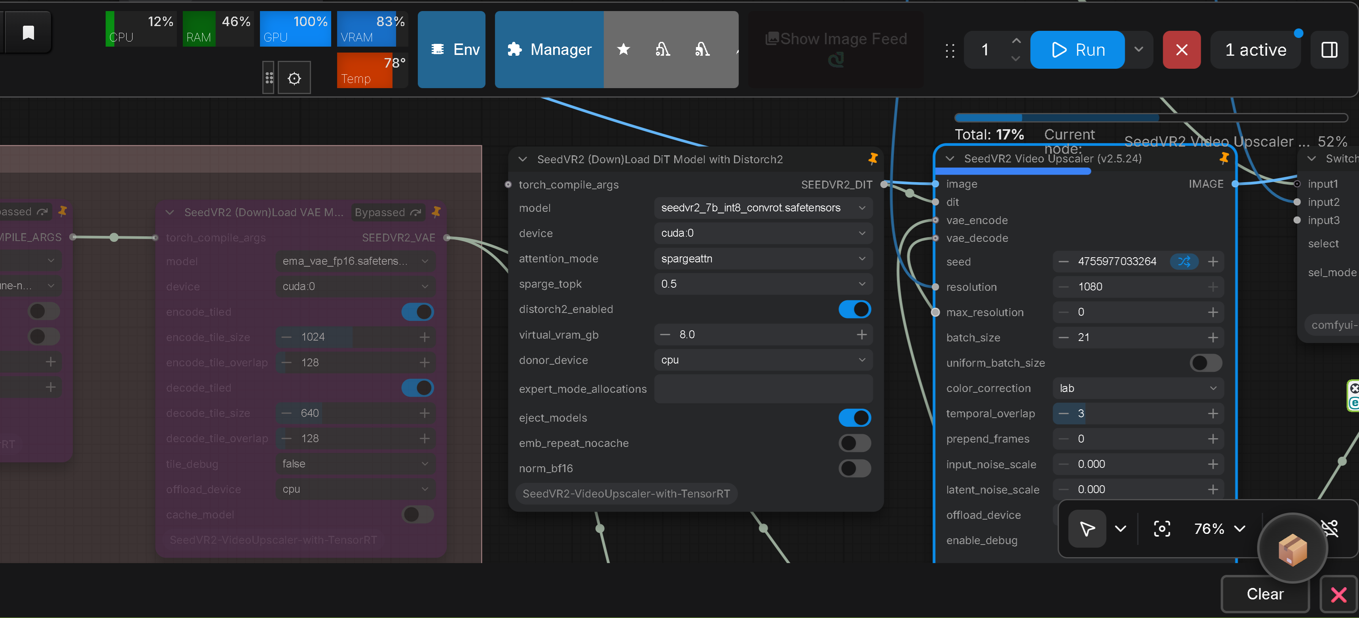Decrease temporal_overlap with minus button
Viewport: 1359px width, 618px height.
coord(1063,414)
